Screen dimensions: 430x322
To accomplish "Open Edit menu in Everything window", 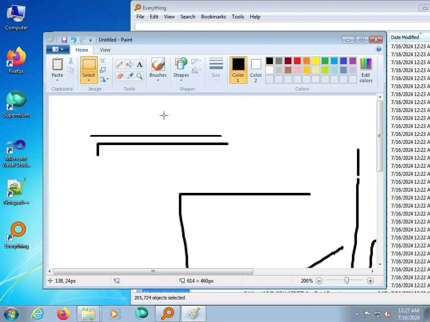I will point(154,17).
